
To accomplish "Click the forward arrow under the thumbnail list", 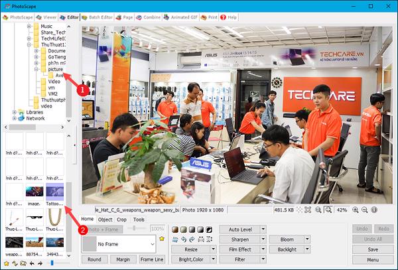I will point(40,263).
